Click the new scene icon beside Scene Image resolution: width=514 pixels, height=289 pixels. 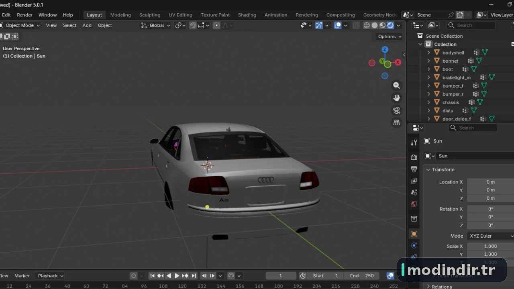point(460,15)
